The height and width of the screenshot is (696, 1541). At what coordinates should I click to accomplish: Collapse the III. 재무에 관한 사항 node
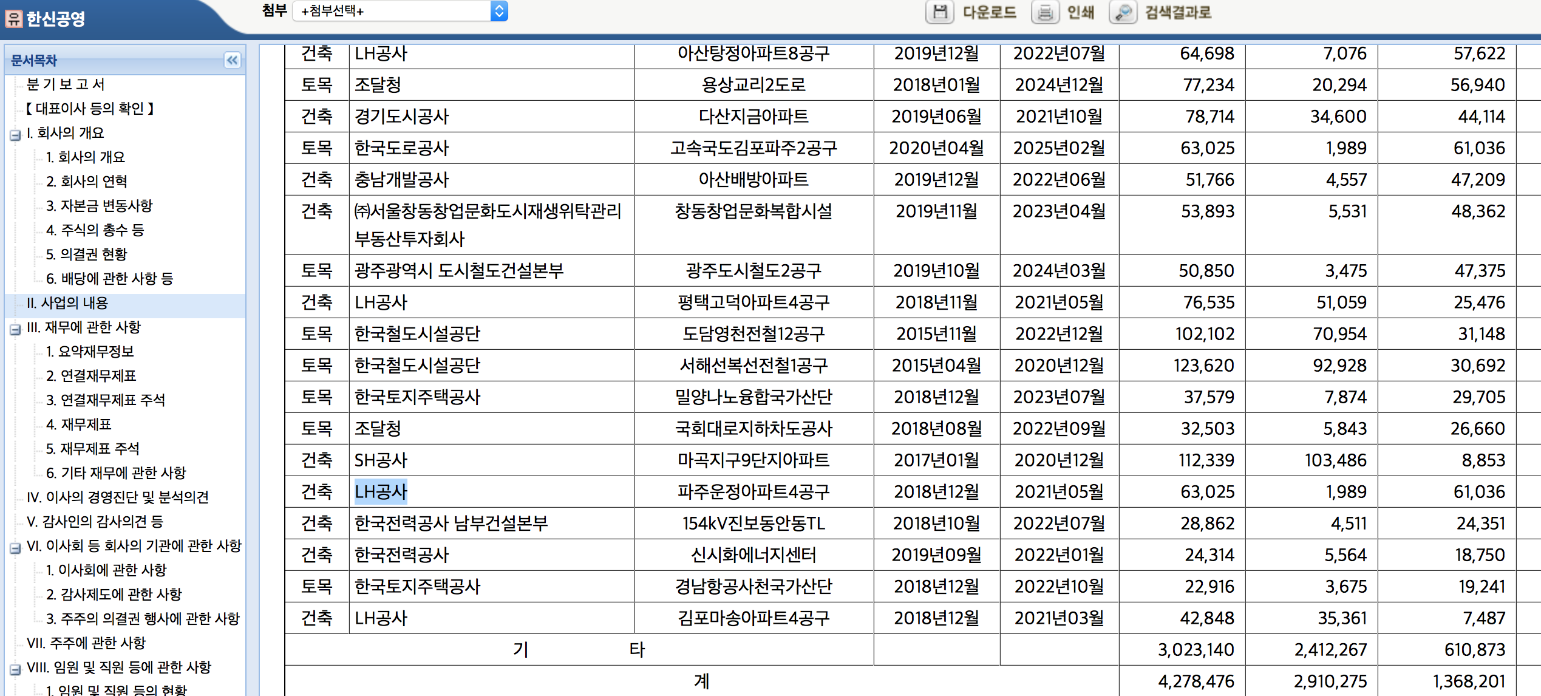pyautogui.click(x=15, y=329)
